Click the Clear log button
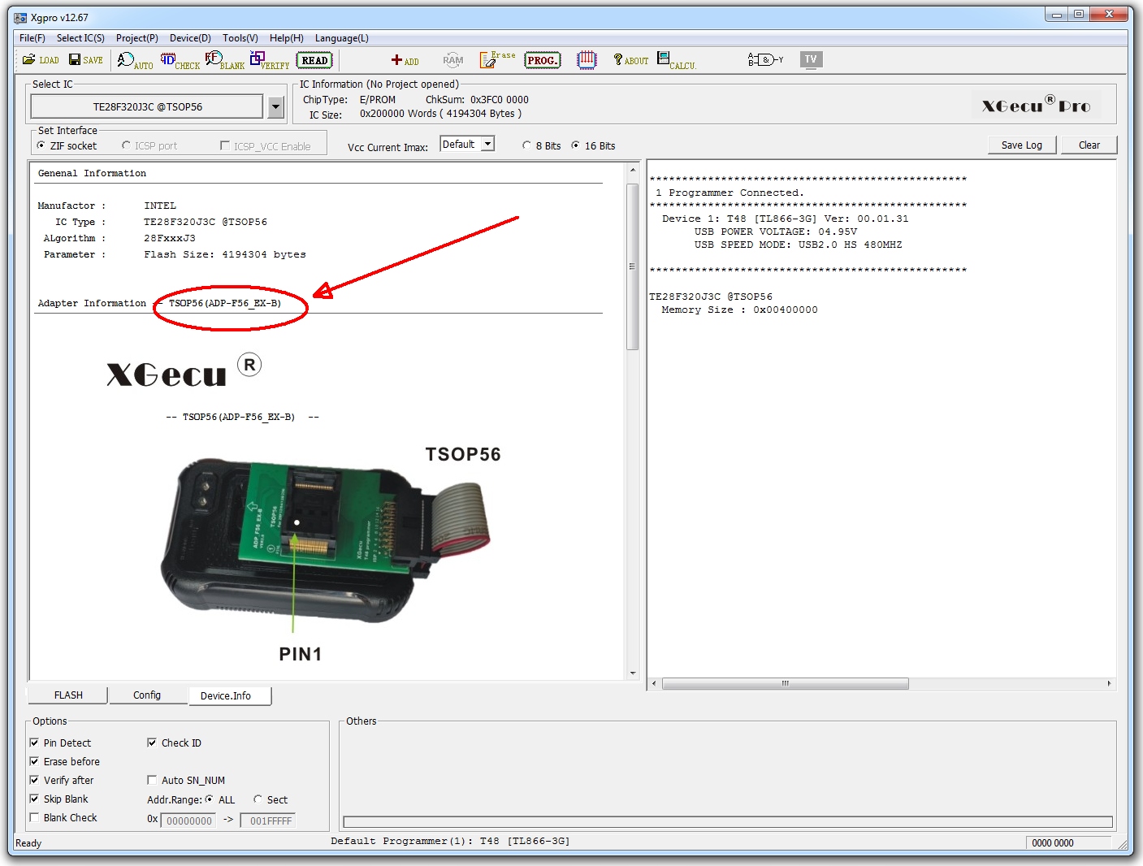The width and height of the screenshot is (1143, 866). coord(1089,145)
